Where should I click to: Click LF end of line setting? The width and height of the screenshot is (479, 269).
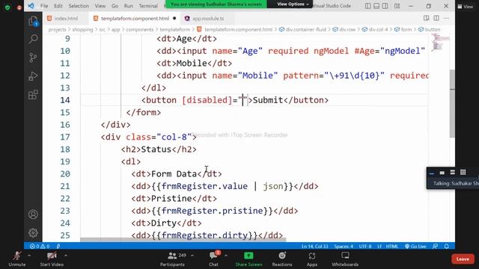click(x=379, y=246)
